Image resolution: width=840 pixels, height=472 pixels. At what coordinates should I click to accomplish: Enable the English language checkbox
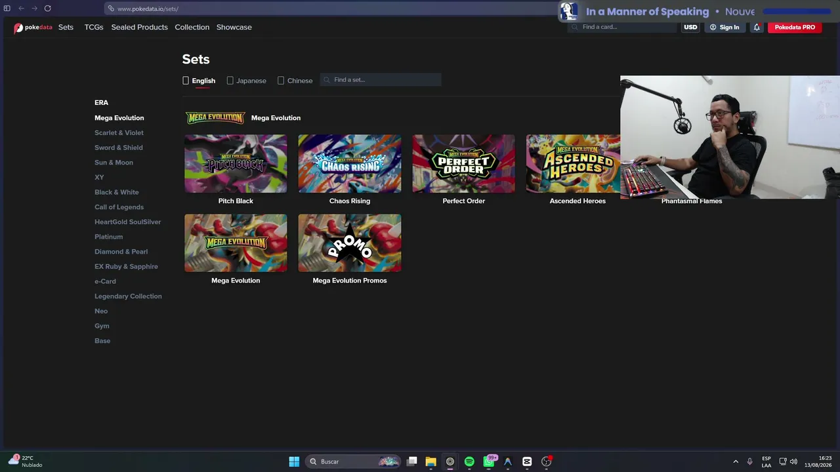coord(186,81)
